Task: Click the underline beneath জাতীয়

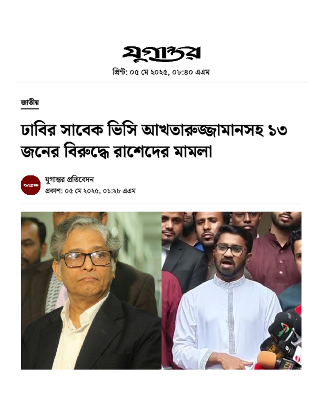Action: point(30,108)
